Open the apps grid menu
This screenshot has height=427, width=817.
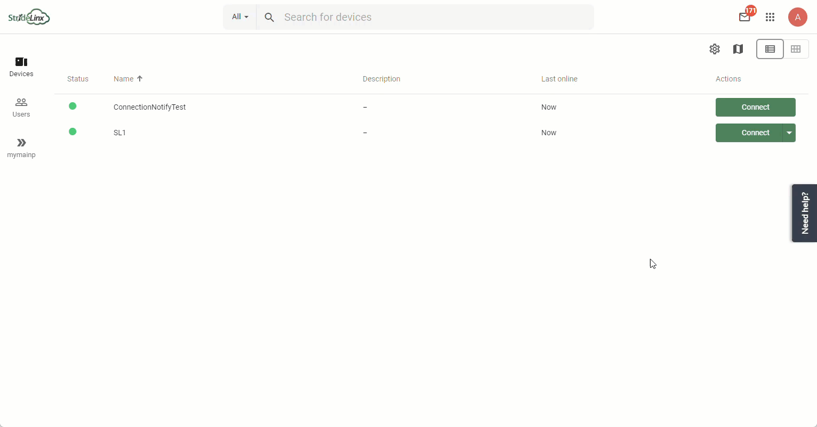pos(770,17)
